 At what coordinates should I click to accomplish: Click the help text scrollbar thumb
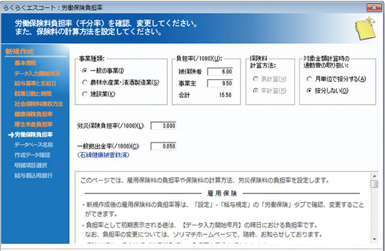375,185
